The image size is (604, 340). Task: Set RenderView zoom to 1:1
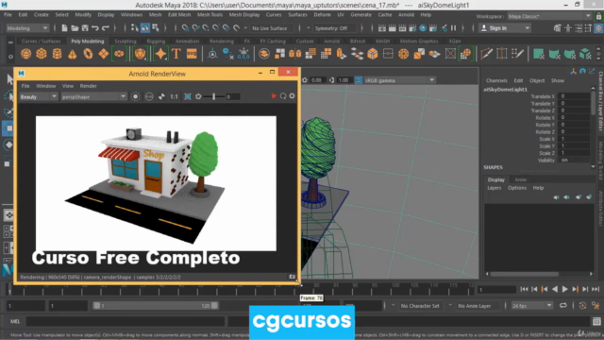tap(174, 96)
